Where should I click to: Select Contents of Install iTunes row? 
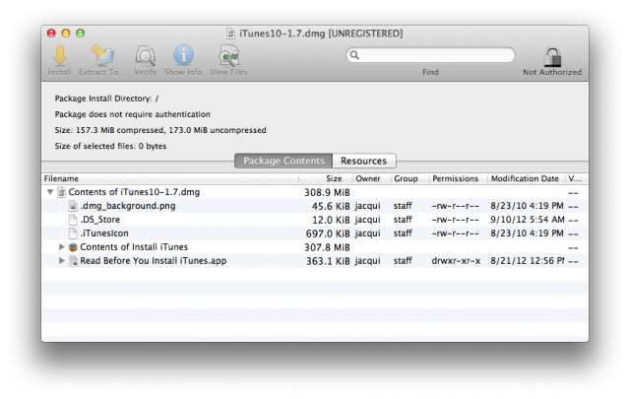pyautogui.click(x=315, y=247)
